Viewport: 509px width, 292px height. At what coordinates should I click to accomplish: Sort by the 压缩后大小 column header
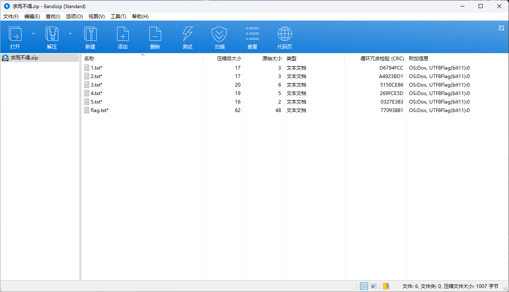pyautogui.click(x=229, y=59)
